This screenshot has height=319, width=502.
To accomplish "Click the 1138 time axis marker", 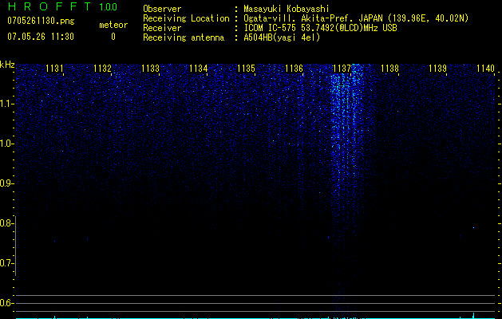I will (389, 69).
